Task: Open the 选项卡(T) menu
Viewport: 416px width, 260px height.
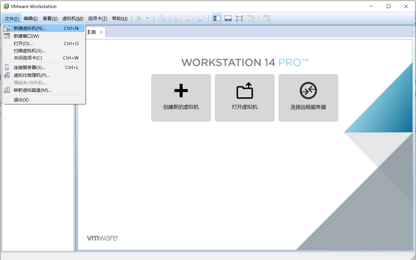Action: click(97, 19)
